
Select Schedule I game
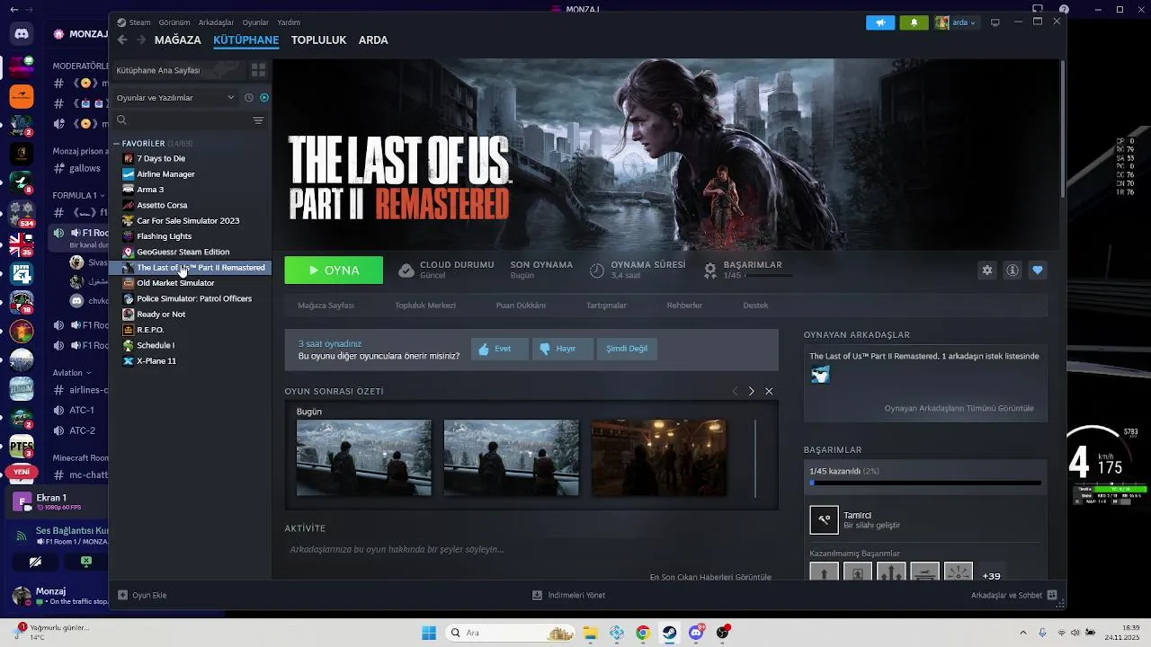pyautogui.click(x=156, y=345)
